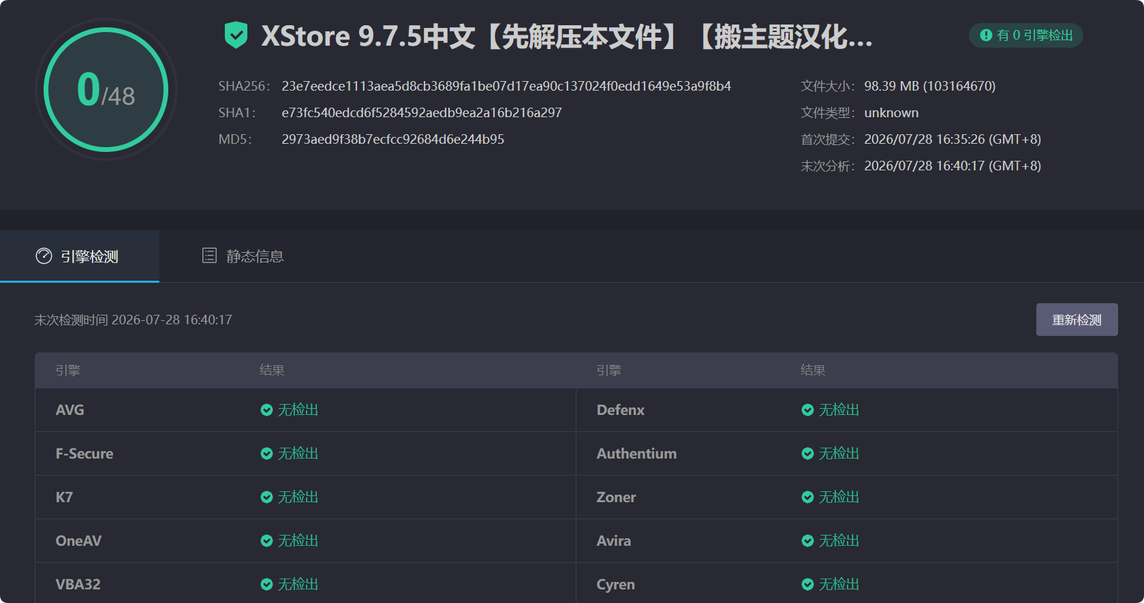Click the Cyren engine name
Image resolution: width=1144 pixels, height=603 pixels.
tap(615, 585)
